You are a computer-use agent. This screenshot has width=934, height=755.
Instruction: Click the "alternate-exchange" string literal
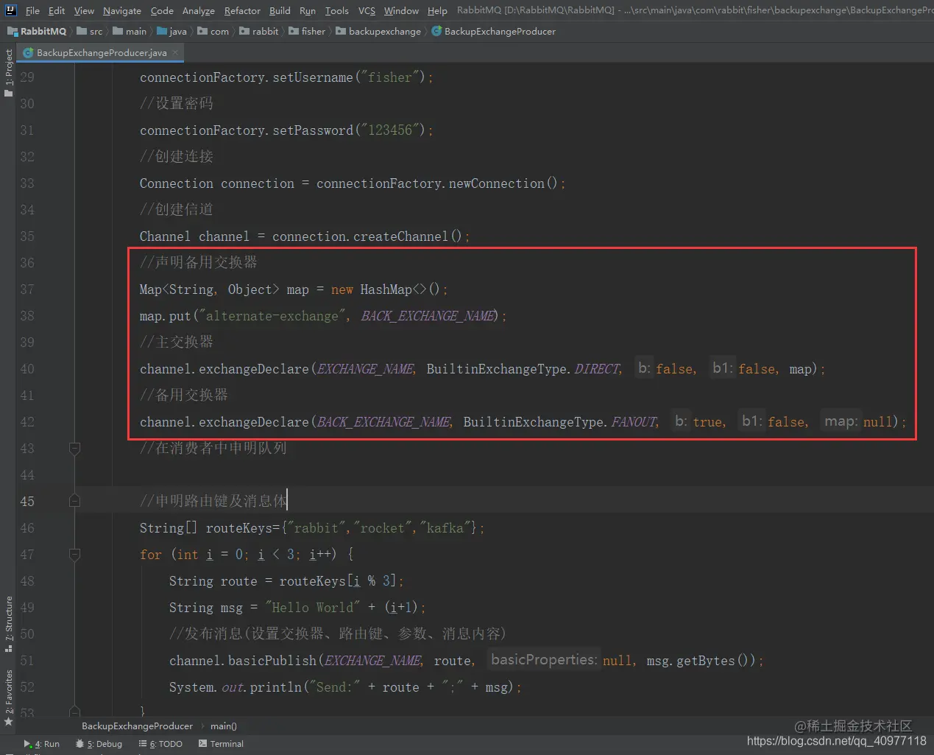point(272,316)
